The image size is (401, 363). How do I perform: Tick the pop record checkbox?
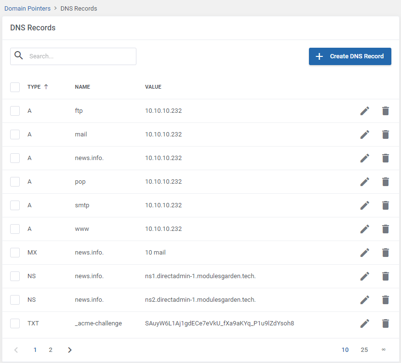[x=15, y=182]
